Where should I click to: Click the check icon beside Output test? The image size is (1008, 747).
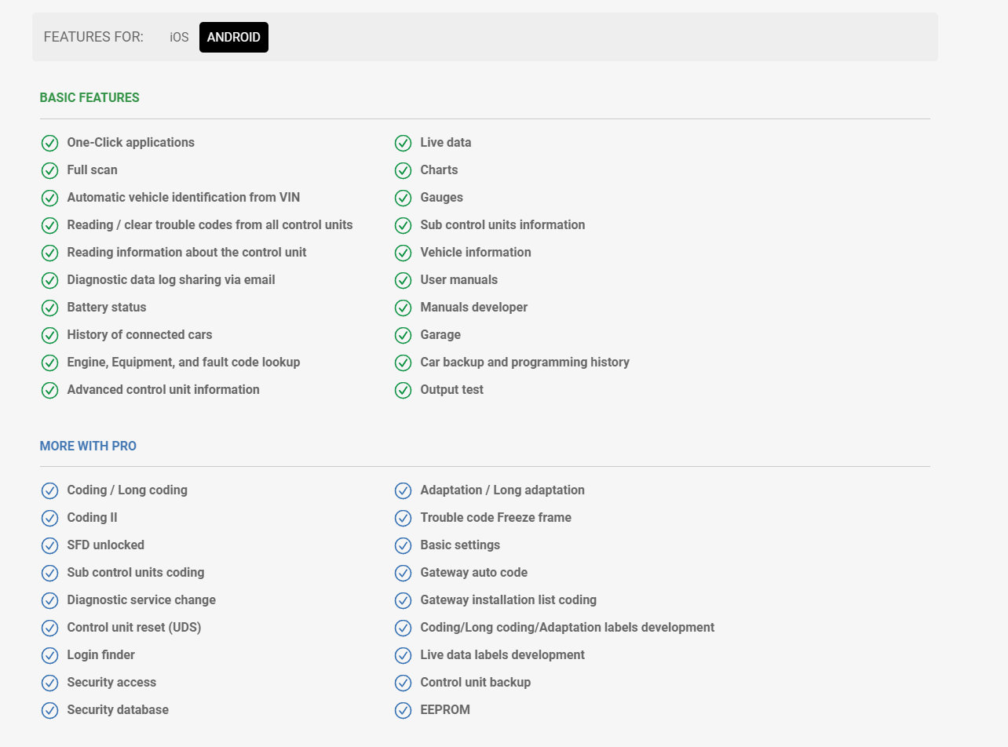(x=403, y=390)
